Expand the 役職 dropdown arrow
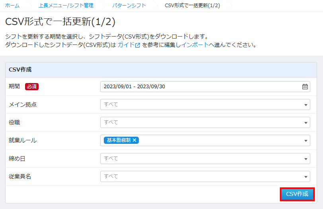 click(305, 123)
